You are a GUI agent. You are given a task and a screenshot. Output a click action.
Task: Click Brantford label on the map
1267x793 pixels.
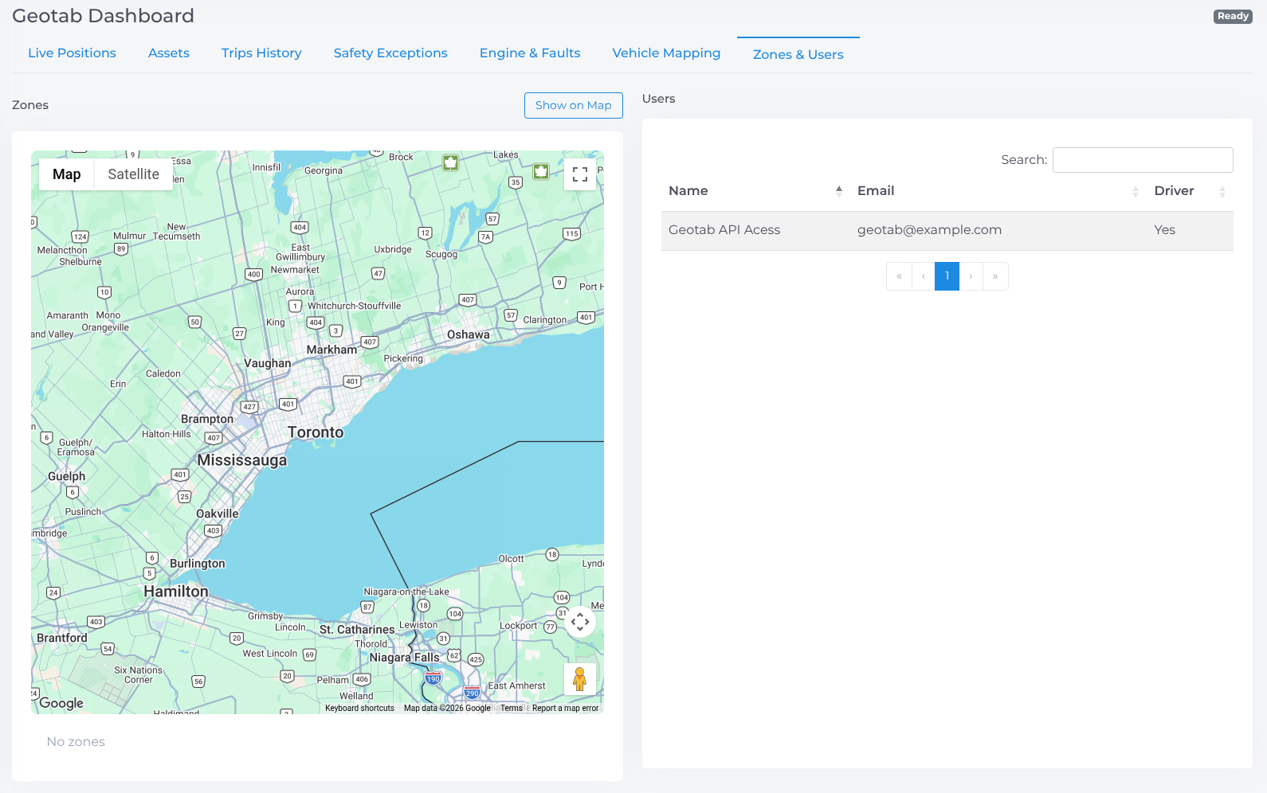(62, 638)
